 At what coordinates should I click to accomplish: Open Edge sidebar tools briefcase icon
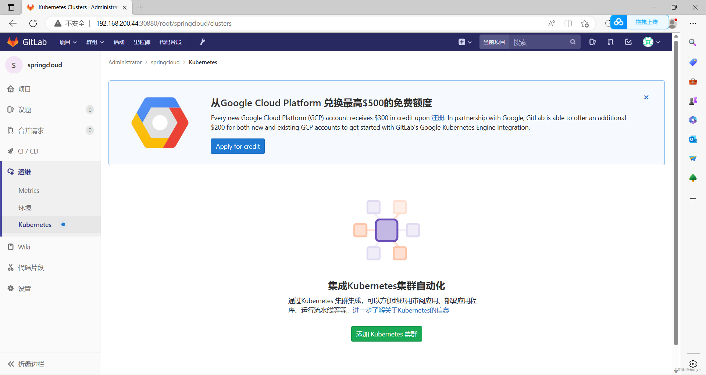tap(693, 82)
